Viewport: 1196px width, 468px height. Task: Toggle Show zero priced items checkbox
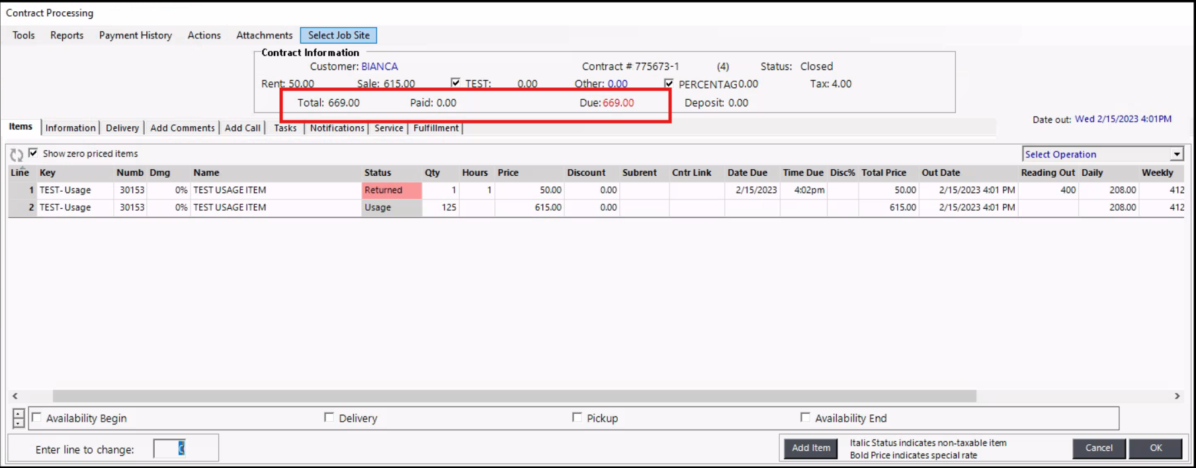(x=33, y=153)
